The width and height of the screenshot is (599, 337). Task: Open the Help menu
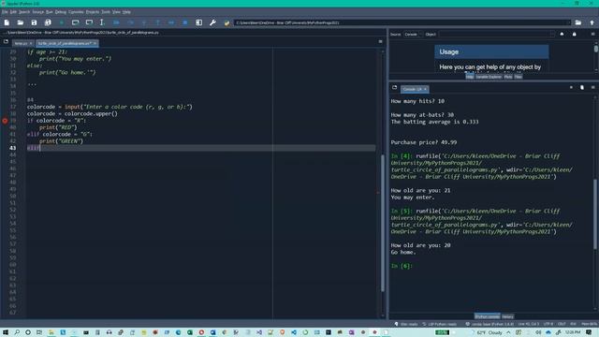coord(126,12)
